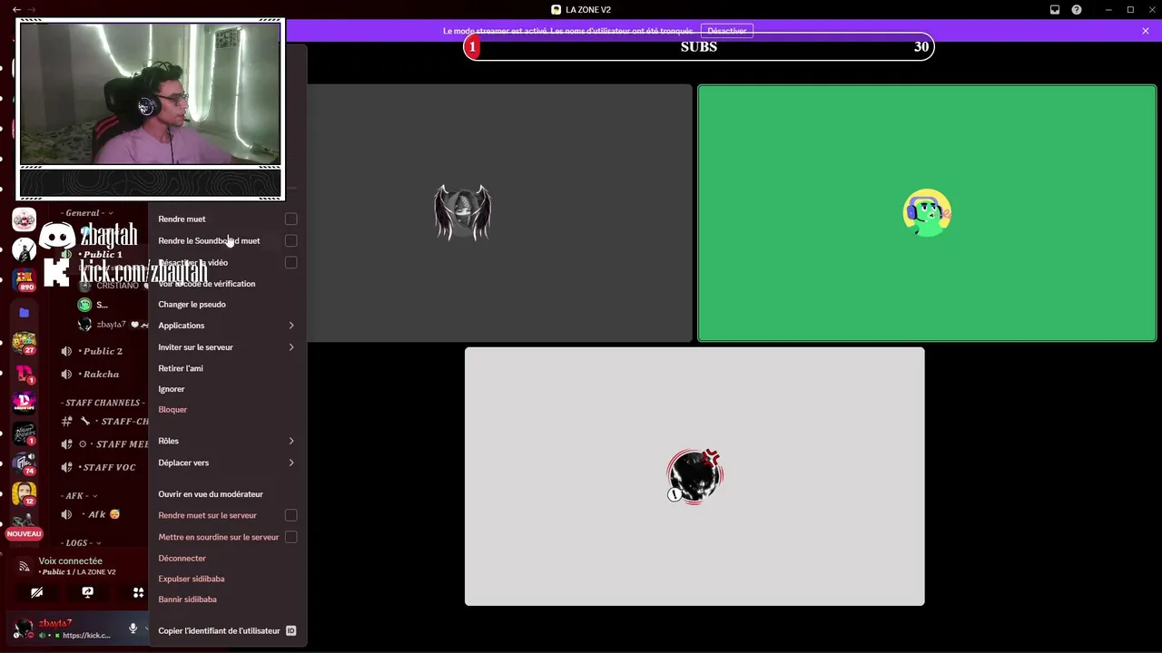Open the blue server folder icon
This screenshot has width=1162, height=653.
pos(25,313)
